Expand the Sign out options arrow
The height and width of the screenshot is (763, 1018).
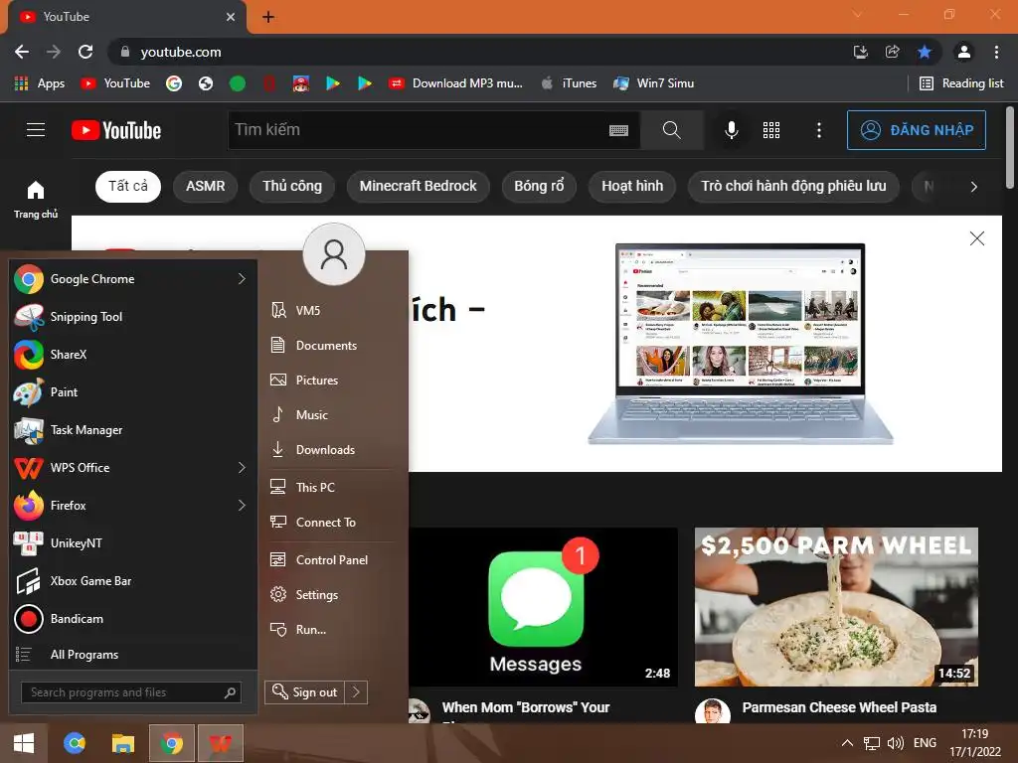(x=356, y=692)
